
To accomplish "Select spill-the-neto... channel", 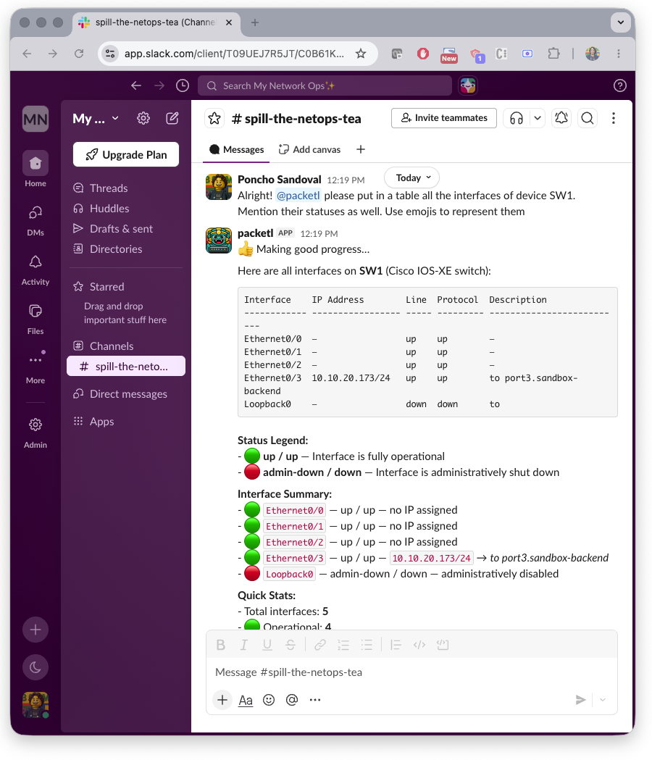I will coord(126,367).
